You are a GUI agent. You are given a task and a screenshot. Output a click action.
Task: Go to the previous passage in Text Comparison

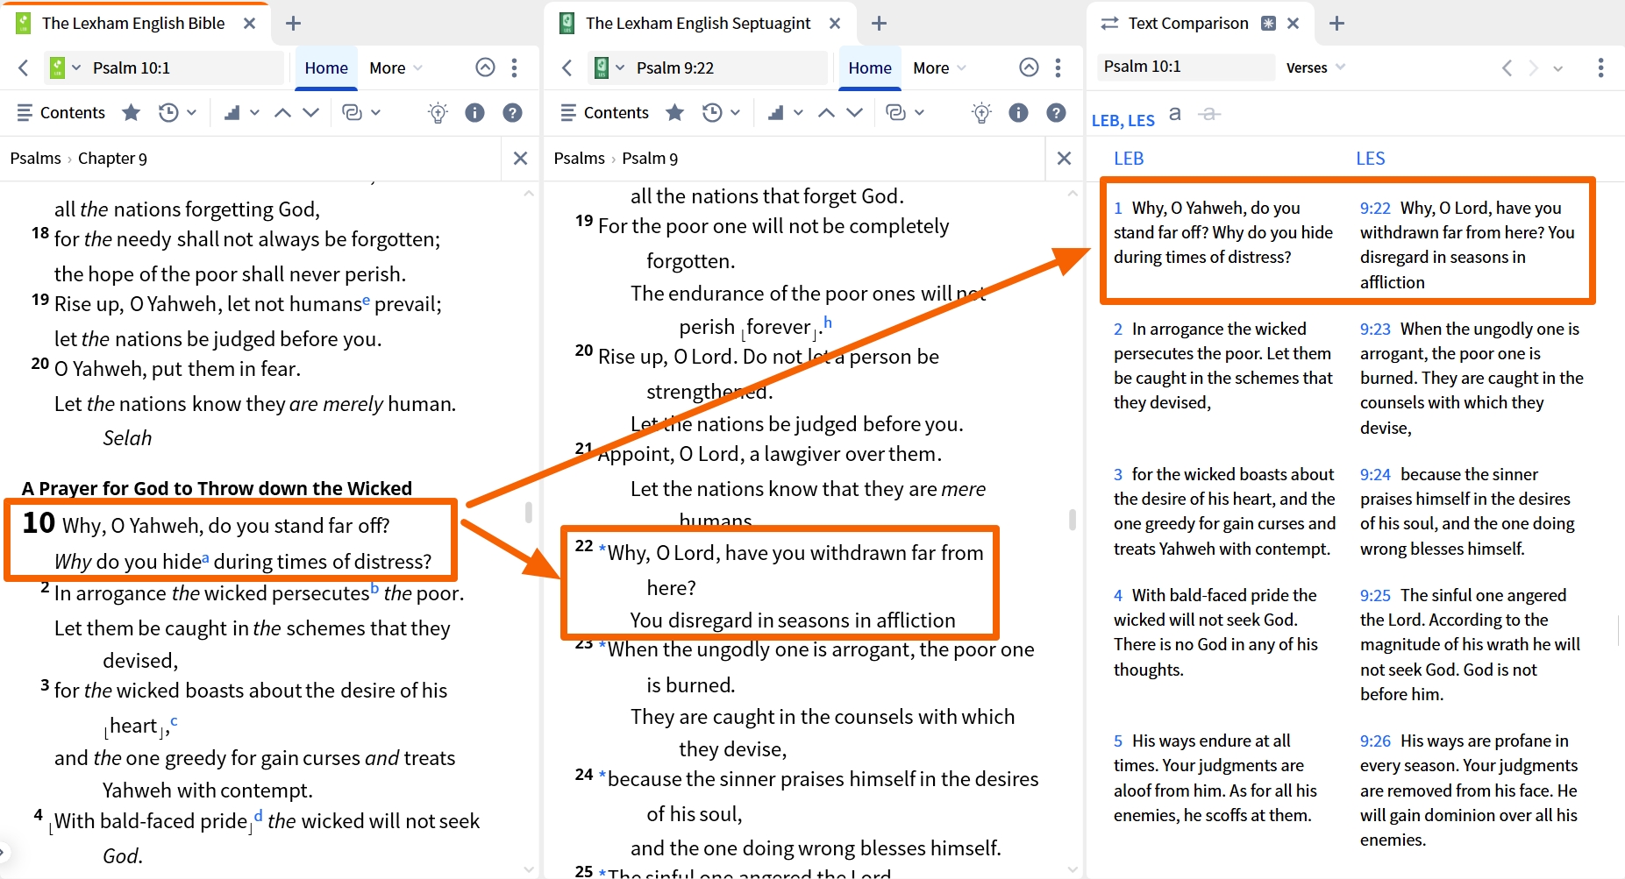click(1507, 67)
